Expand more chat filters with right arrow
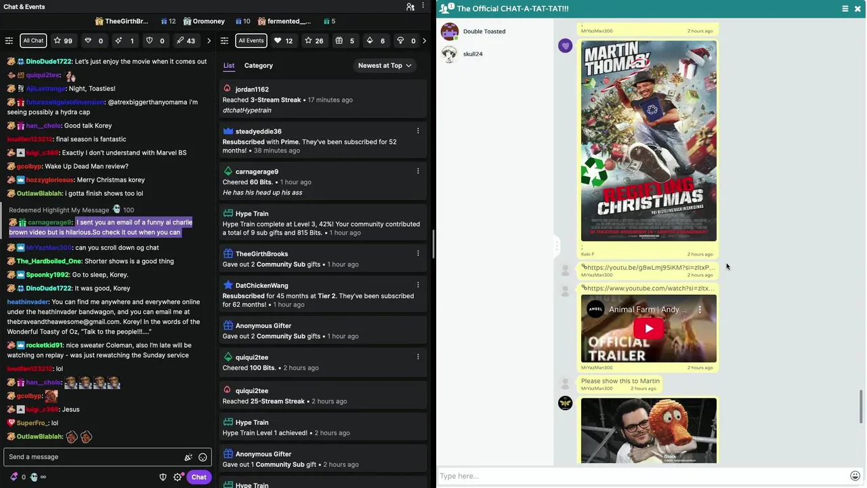The image size is (867, 488). pos(209,41)
